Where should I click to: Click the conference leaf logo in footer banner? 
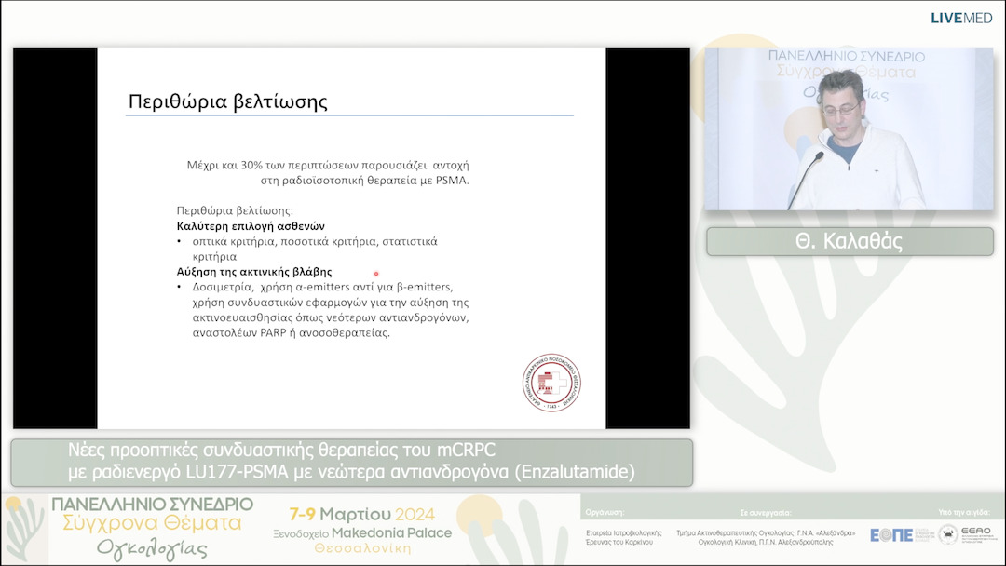pos(23,529)
